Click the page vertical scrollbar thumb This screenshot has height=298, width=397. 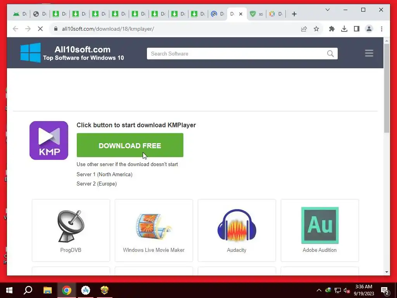(387, 88)
